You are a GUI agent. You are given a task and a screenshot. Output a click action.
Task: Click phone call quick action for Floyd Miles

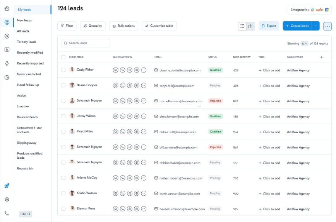point(123,132)
